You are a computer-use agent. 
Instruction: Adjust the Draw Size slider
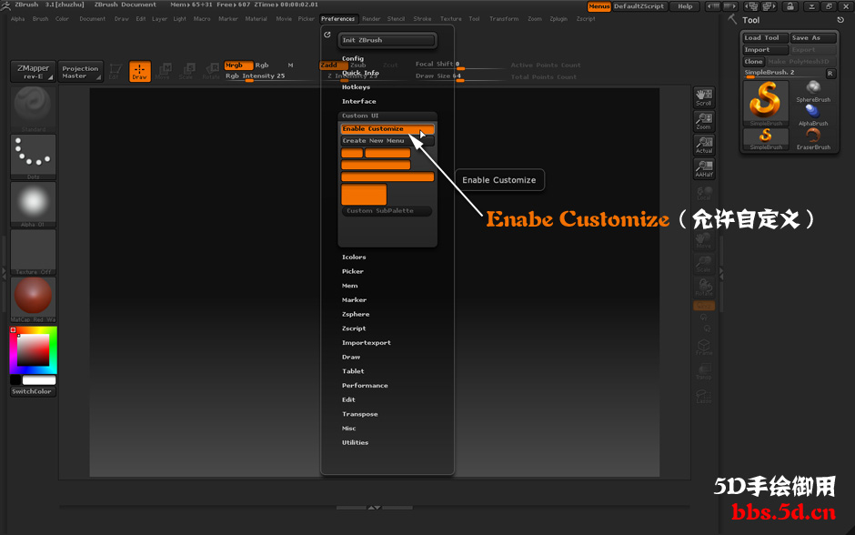coord(461,77)
